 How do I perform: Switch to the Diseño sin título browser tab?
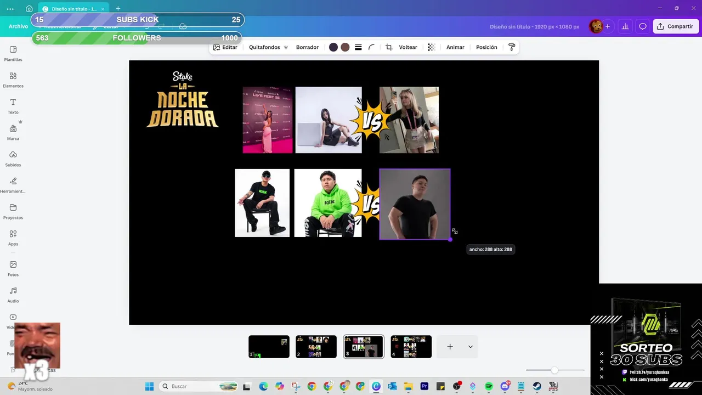pyautogui.click(x=73, y=9)
